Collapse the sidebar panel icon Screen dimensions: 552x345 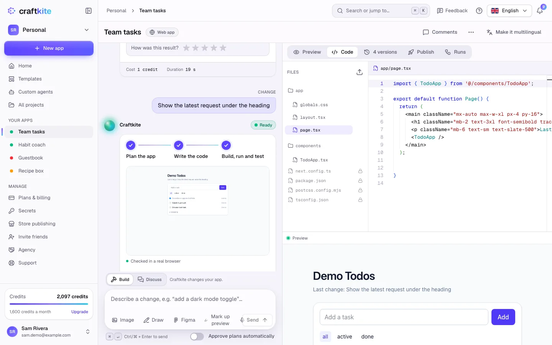click(89, 11)
